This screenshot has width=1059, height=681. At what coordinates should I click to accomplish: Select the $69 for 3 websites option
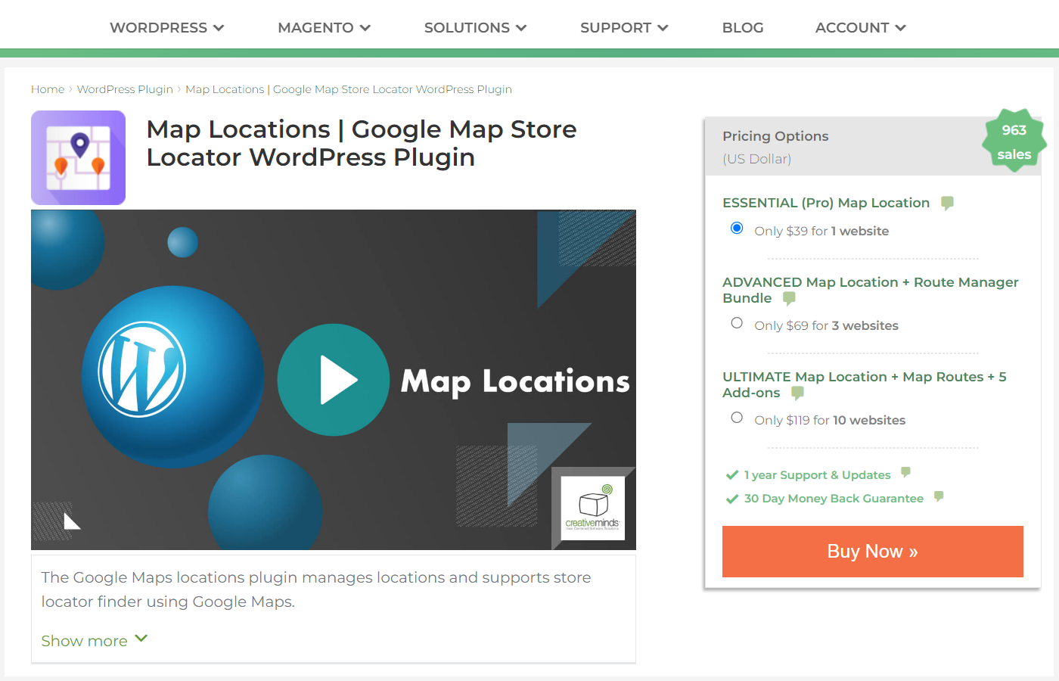click(x=737, y=323)
